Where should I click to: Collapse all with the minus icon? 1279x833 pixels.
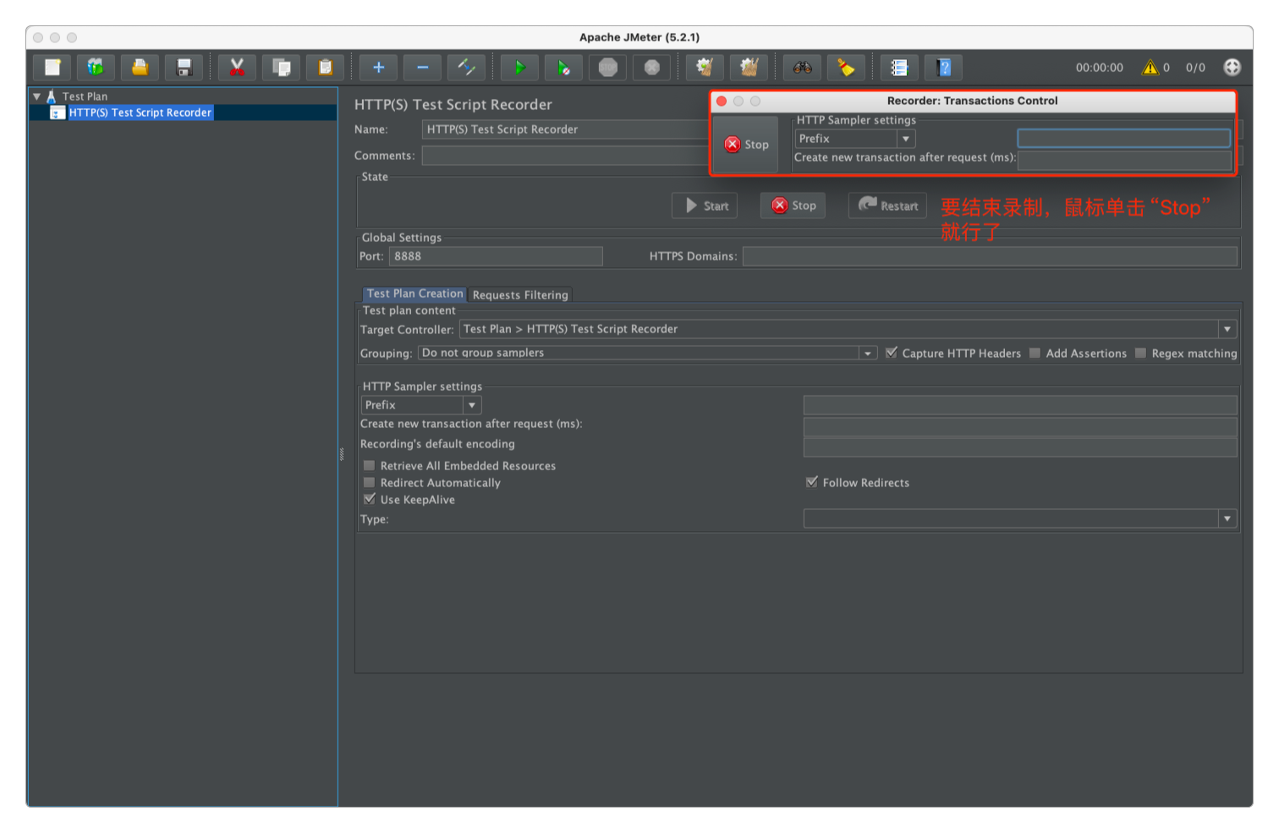pos(422,67)
